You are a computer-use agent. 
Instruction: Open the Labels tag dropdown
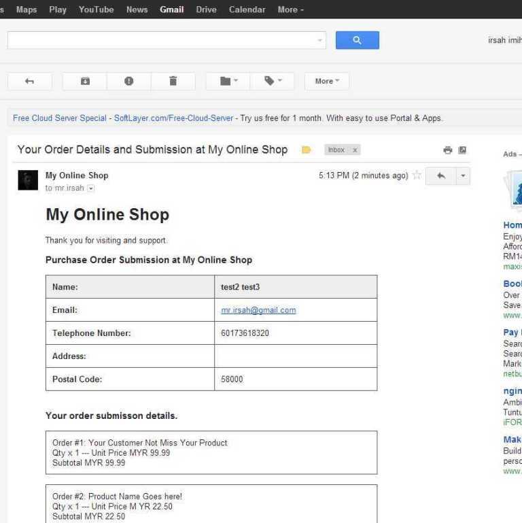pyautogui.click(x=273, y=81)
